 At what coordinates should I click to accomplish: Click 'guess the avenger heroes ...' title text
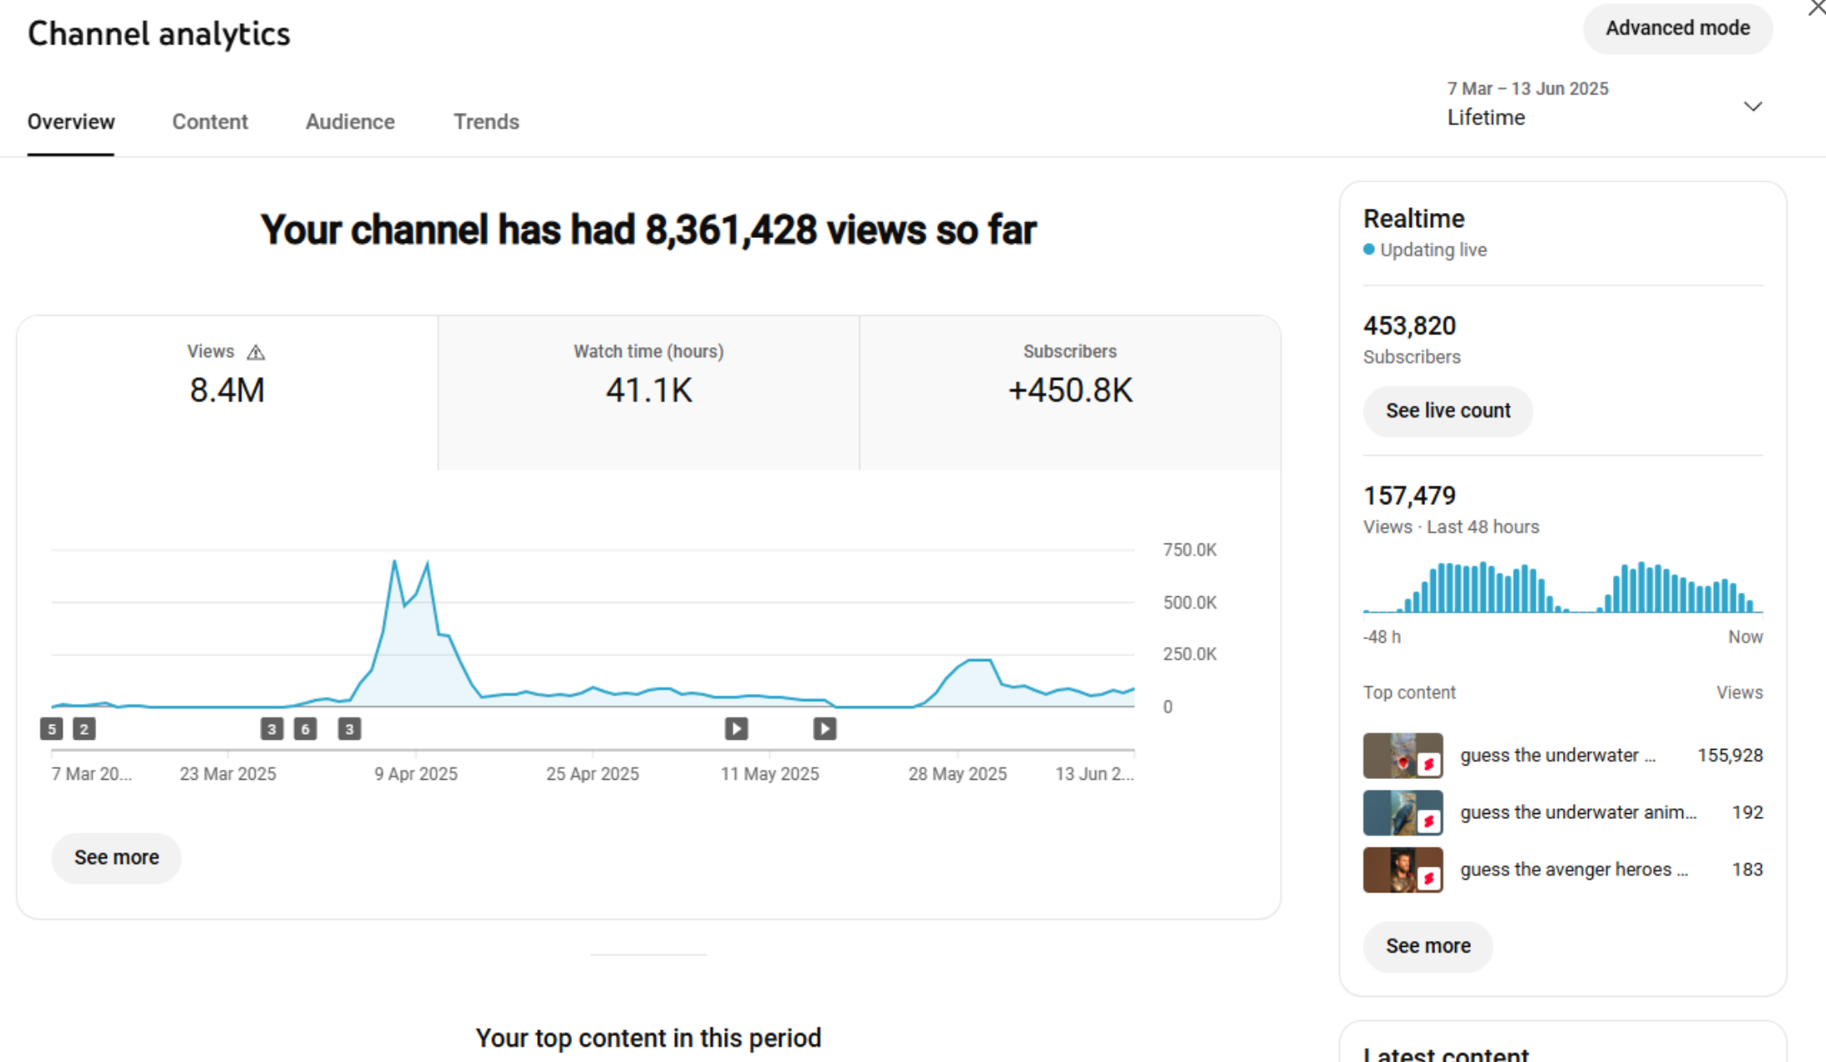point(1574,870)
